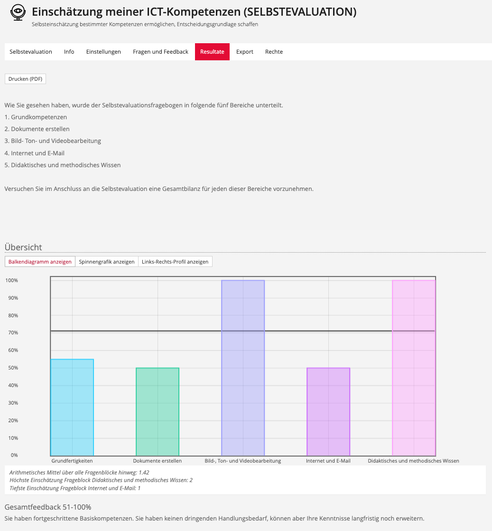Display the Links-Rechts-Profil view
The width and height of the screenshot is (492, 531).
click(175, 262)
